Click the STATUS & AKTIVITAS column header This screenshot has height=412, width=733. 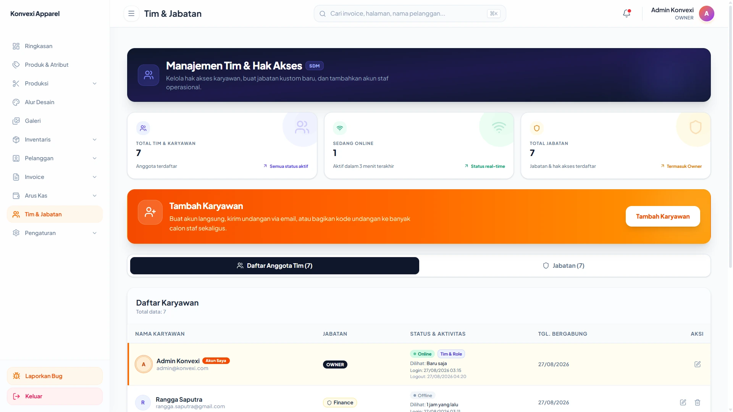tap(438, 334)
